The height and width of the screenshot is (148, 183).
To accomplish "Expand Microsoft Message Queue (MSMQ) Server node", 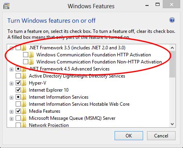I will pos(11,119).
